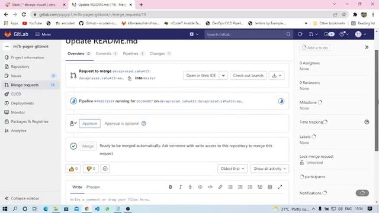Collapse sidebar using bottom link
This screenshot has height=213, width=379.
(22, 198)
